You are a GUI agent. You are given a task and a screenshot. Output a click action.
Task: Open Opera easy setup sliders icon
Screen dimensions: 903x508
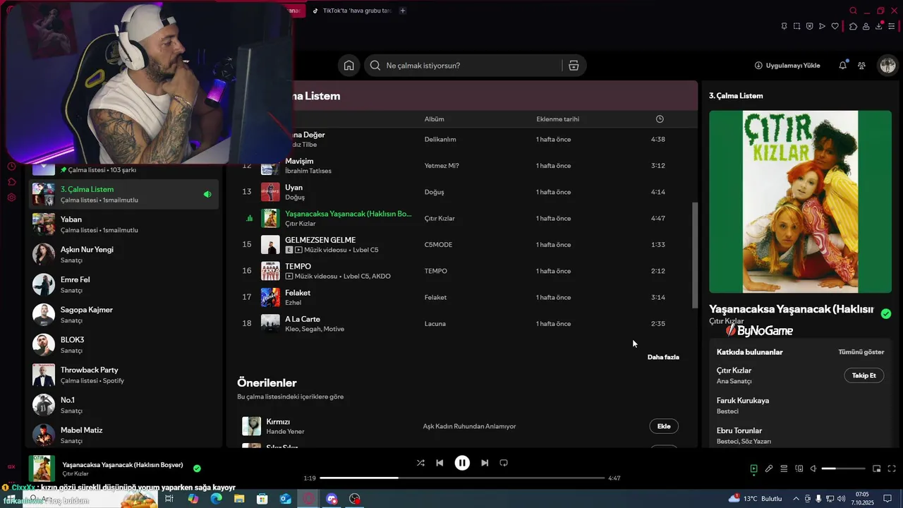coord(892,26)
